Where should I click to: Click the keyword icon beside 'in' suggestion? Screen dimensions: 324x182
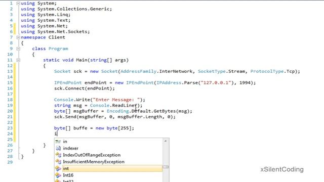click(58, 142)
